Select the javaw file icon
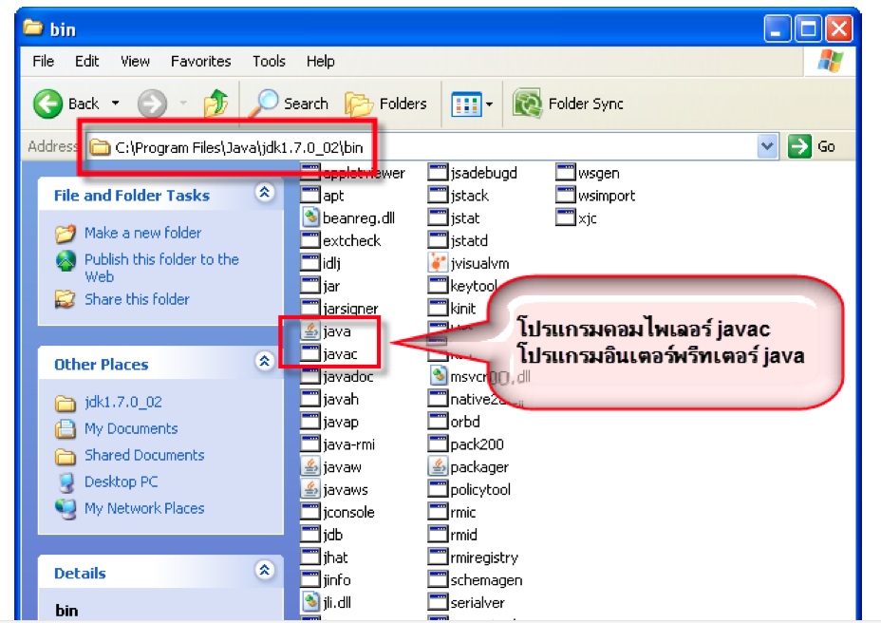Viewport: 881px width, 623px height. click(x=310, y=466)
